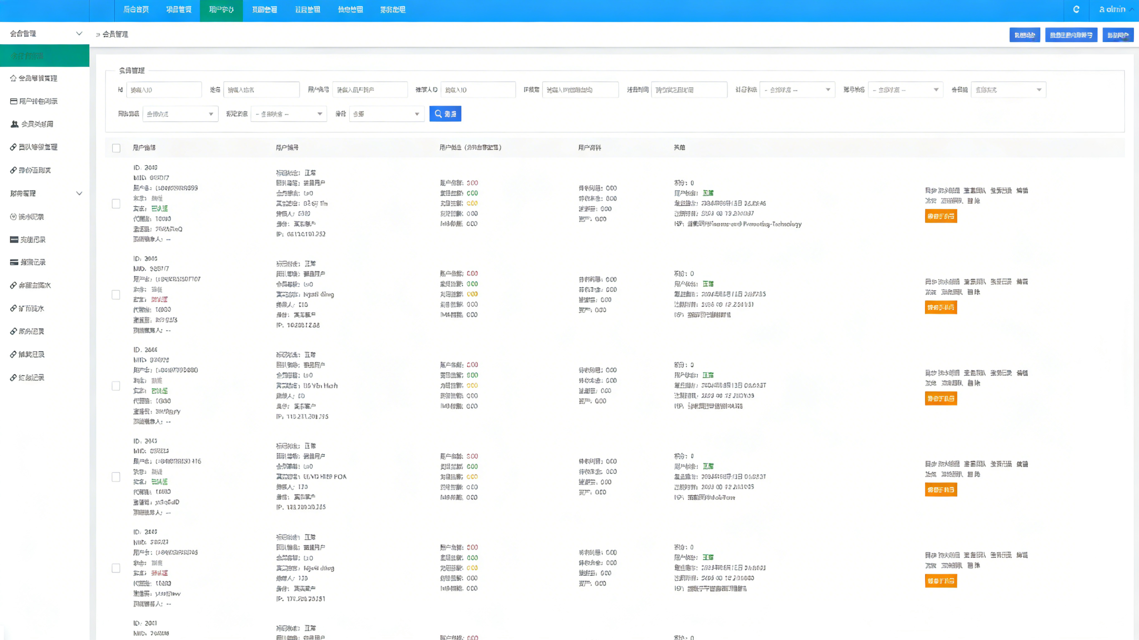Image resolution: width=1139 pixels, height=640 pixels.
Task: Go to the first top navigation tab 后台首页
Action: [136, 10]
